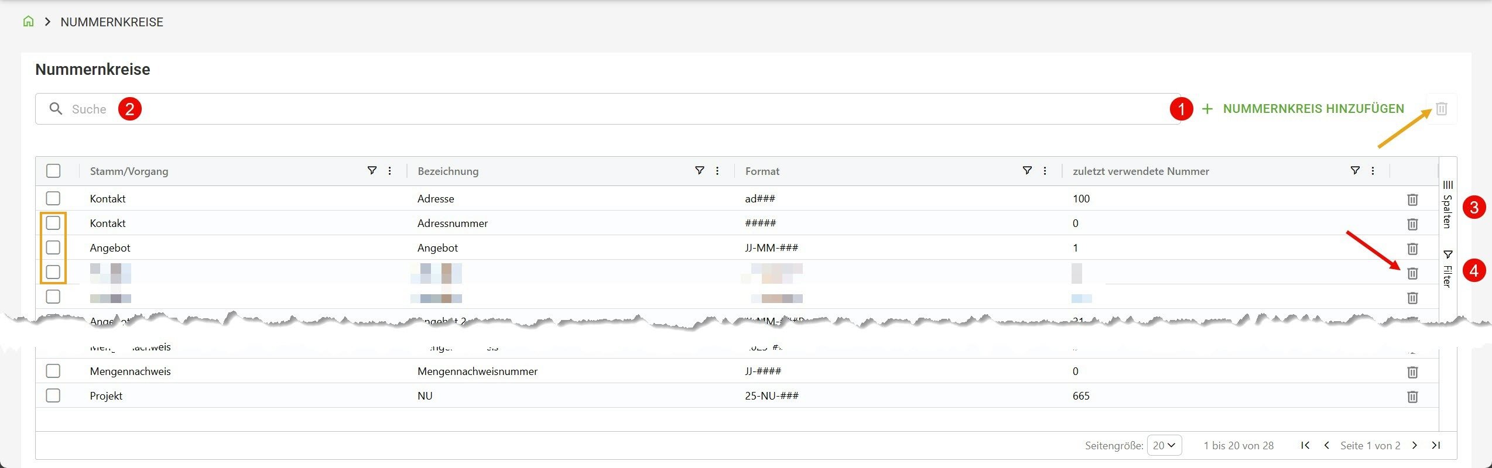The width and height of the screenshot is (1492, 468).
Task: Select the Angebot row checkbox
Action: tap(53, 247)
